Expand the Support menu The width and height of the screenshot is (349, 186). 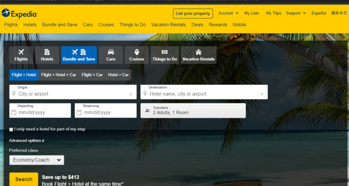(x=296, y=13)
